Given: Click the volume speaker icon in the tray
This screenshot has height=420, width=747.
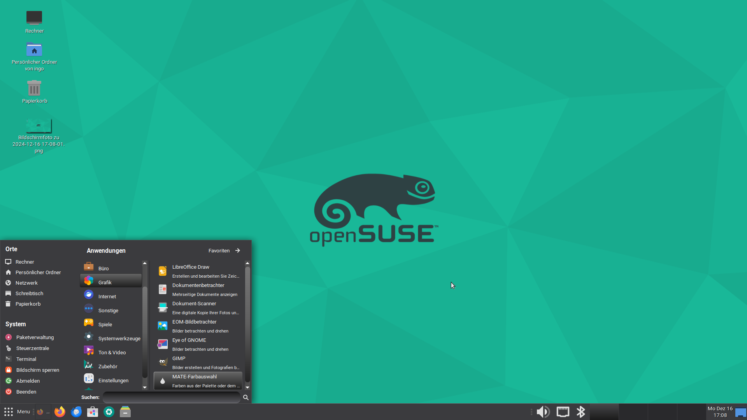Looking at the screenshot, I should click(543, 412).
